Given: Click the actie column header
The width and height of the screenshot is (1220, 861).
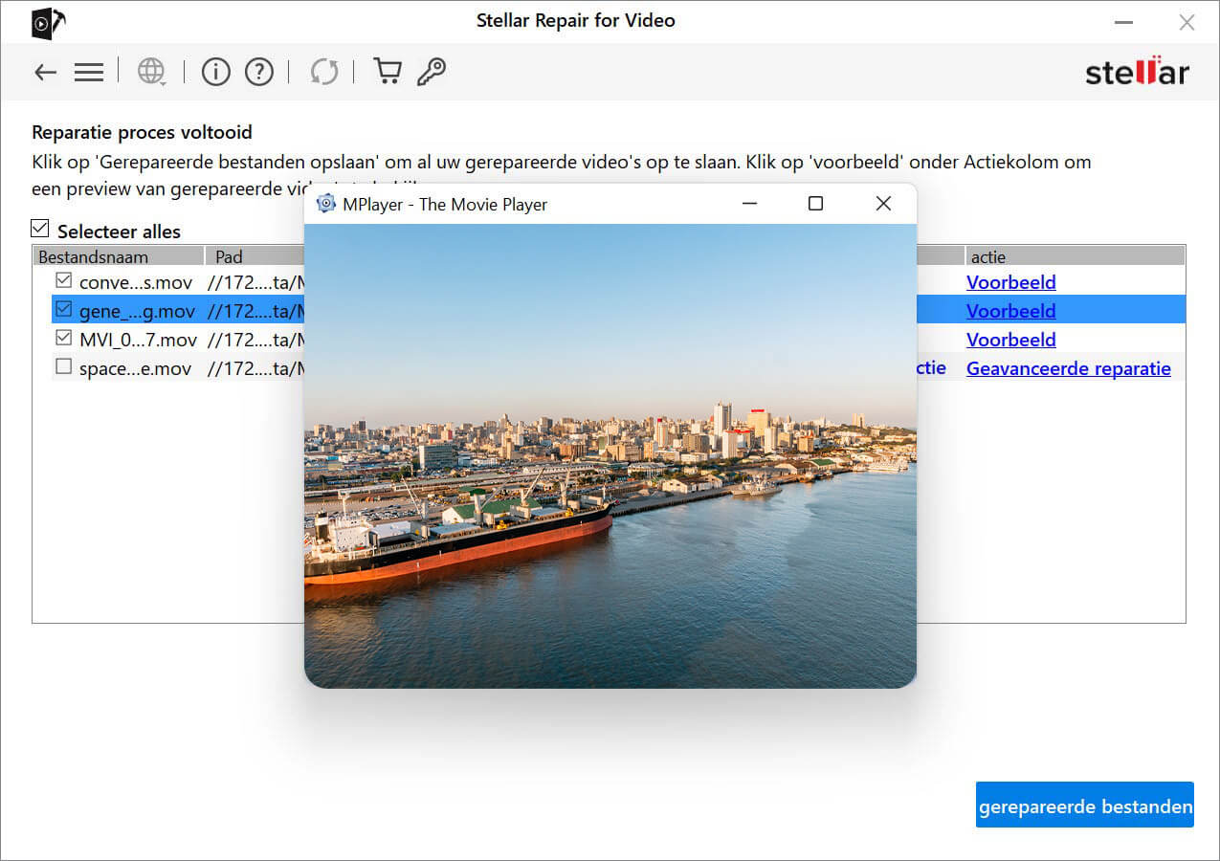Looking at the screenshot, I should tap(1075, 256).
